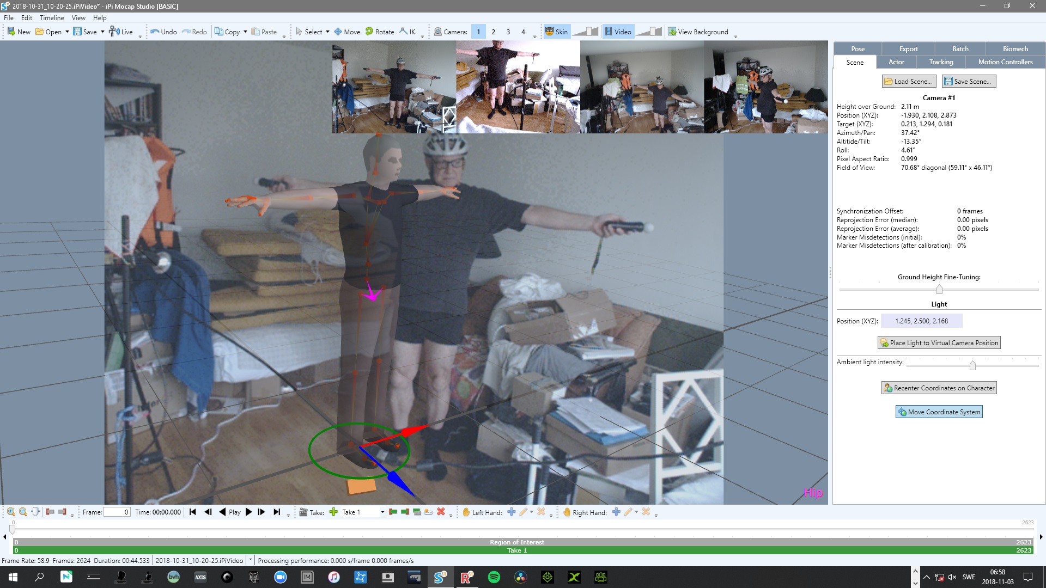Delete take with red X icon
Image resolution: width=1046 pixels, height=588 pixels.
click(x=441, y=512)
